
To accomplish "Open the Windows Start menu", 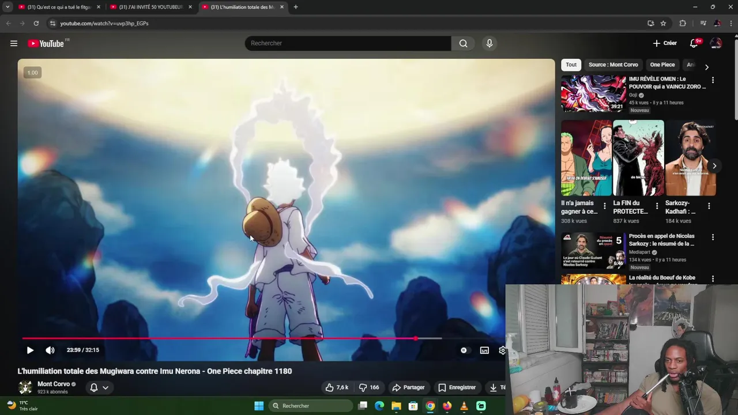I will (259, 406).
